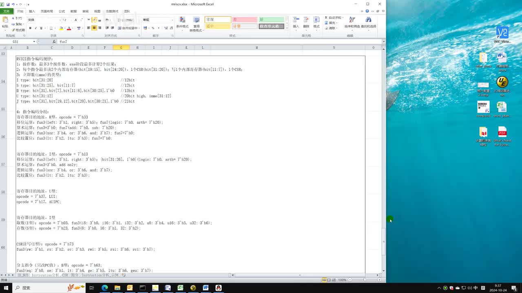This screenshot has width=522, height=293.
Task: Open the CSR sheet tab
Action: click(x=65, y=275)
